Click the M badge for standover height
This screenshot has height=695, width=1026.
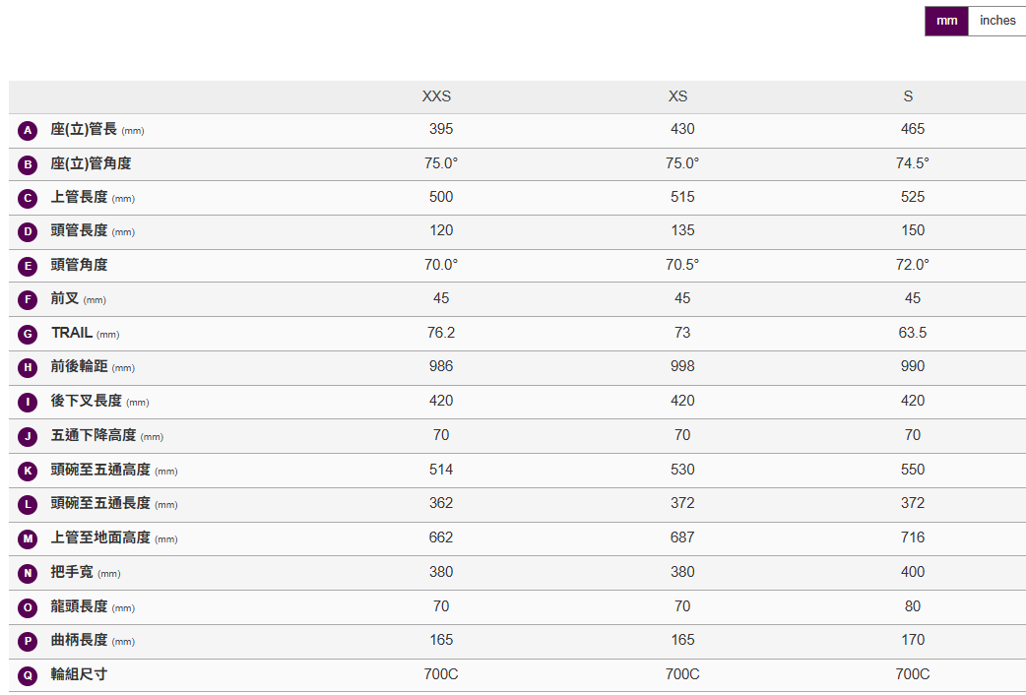pyautogui.click(x=28, y=538)
